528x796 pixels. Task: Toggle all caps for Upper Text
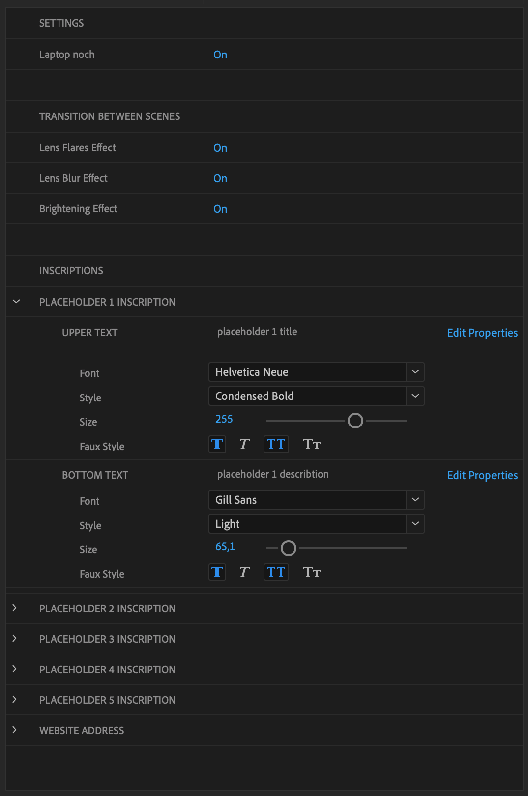coord(276,445)
